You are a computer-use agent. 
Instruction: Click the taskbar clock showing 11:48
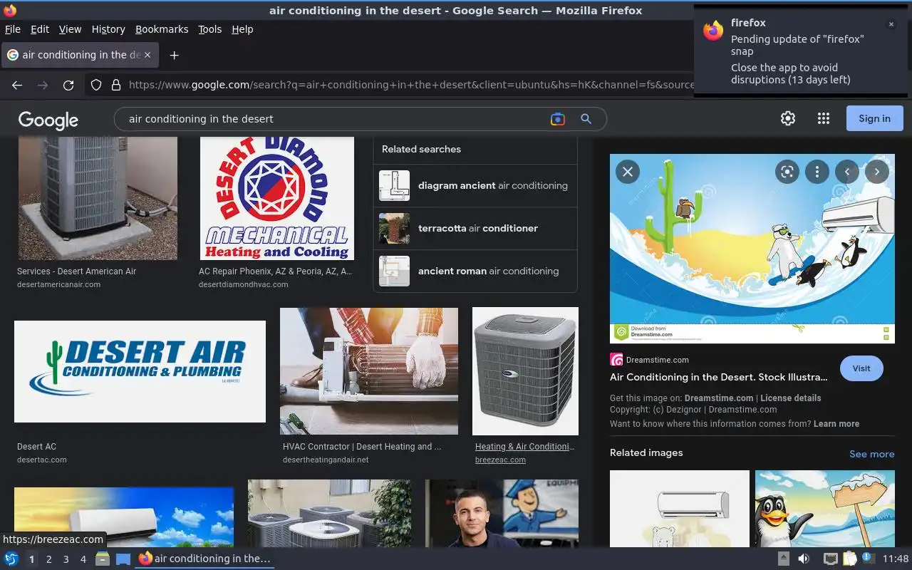896,559
